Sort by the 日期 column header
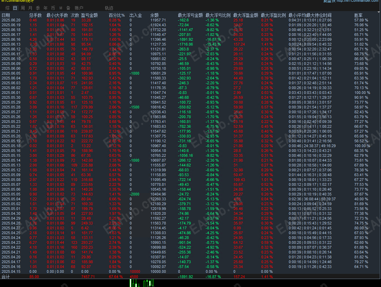This screenshot has height=287, width=381. click(x=6, y=15)
